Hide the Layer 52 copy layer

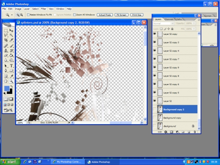(154, 34)
